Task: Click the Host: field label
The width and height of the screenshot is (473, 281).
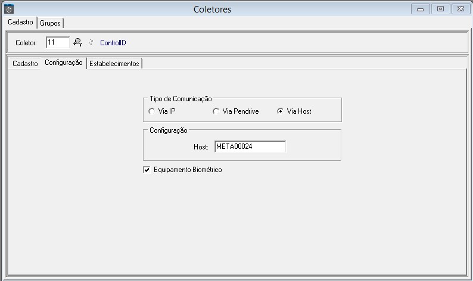Action: point(201,146)
